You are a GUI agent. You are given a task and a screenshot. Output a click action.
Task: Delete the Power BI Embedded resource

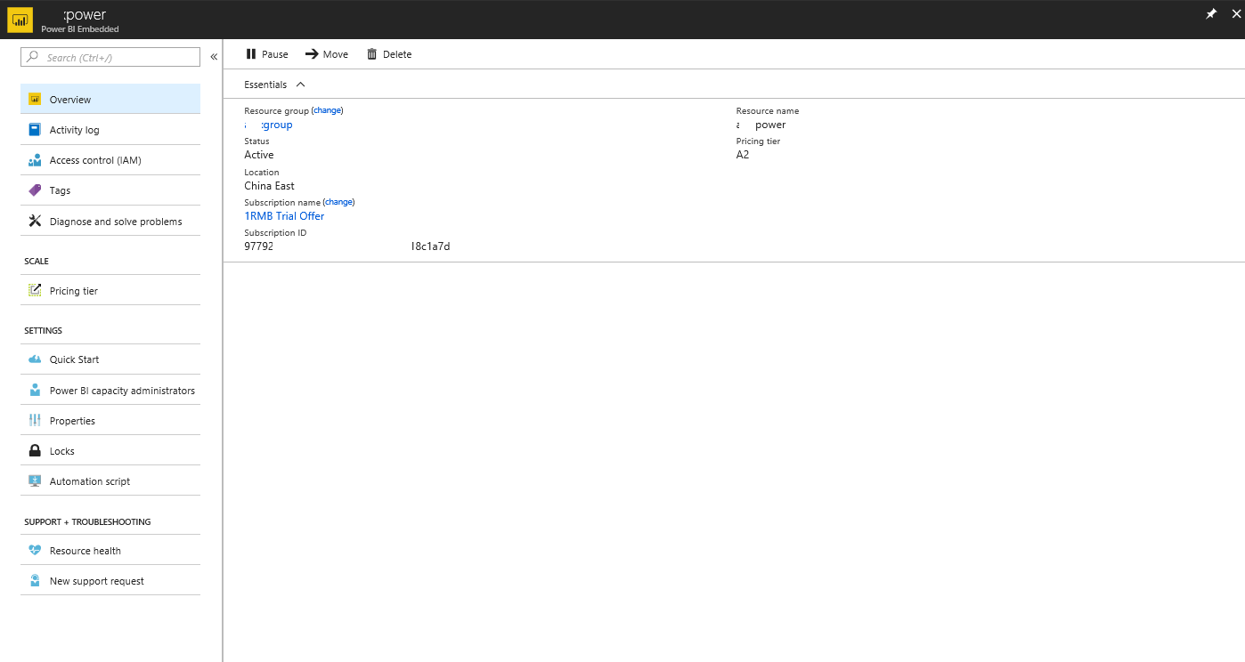coord(389,54)
